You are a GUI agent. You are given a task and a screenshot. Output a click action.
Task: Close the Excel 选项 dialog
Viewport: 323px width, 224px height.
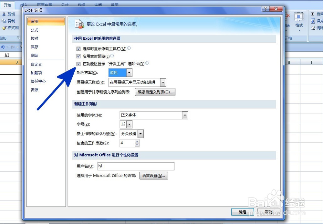(276, 9)
